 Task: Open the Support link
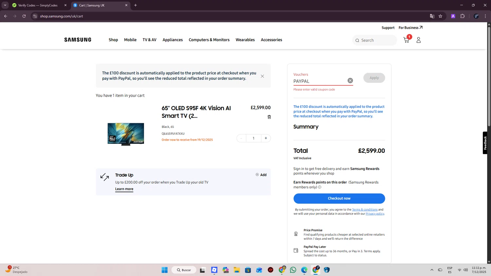point(388,28)
